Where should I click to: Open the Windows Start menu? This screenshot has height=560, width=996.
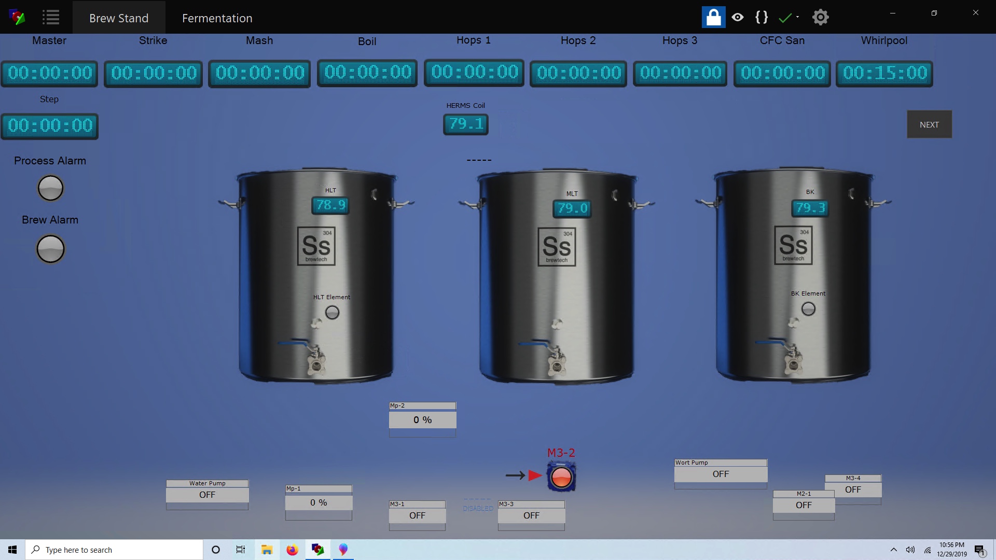[12, 550]
